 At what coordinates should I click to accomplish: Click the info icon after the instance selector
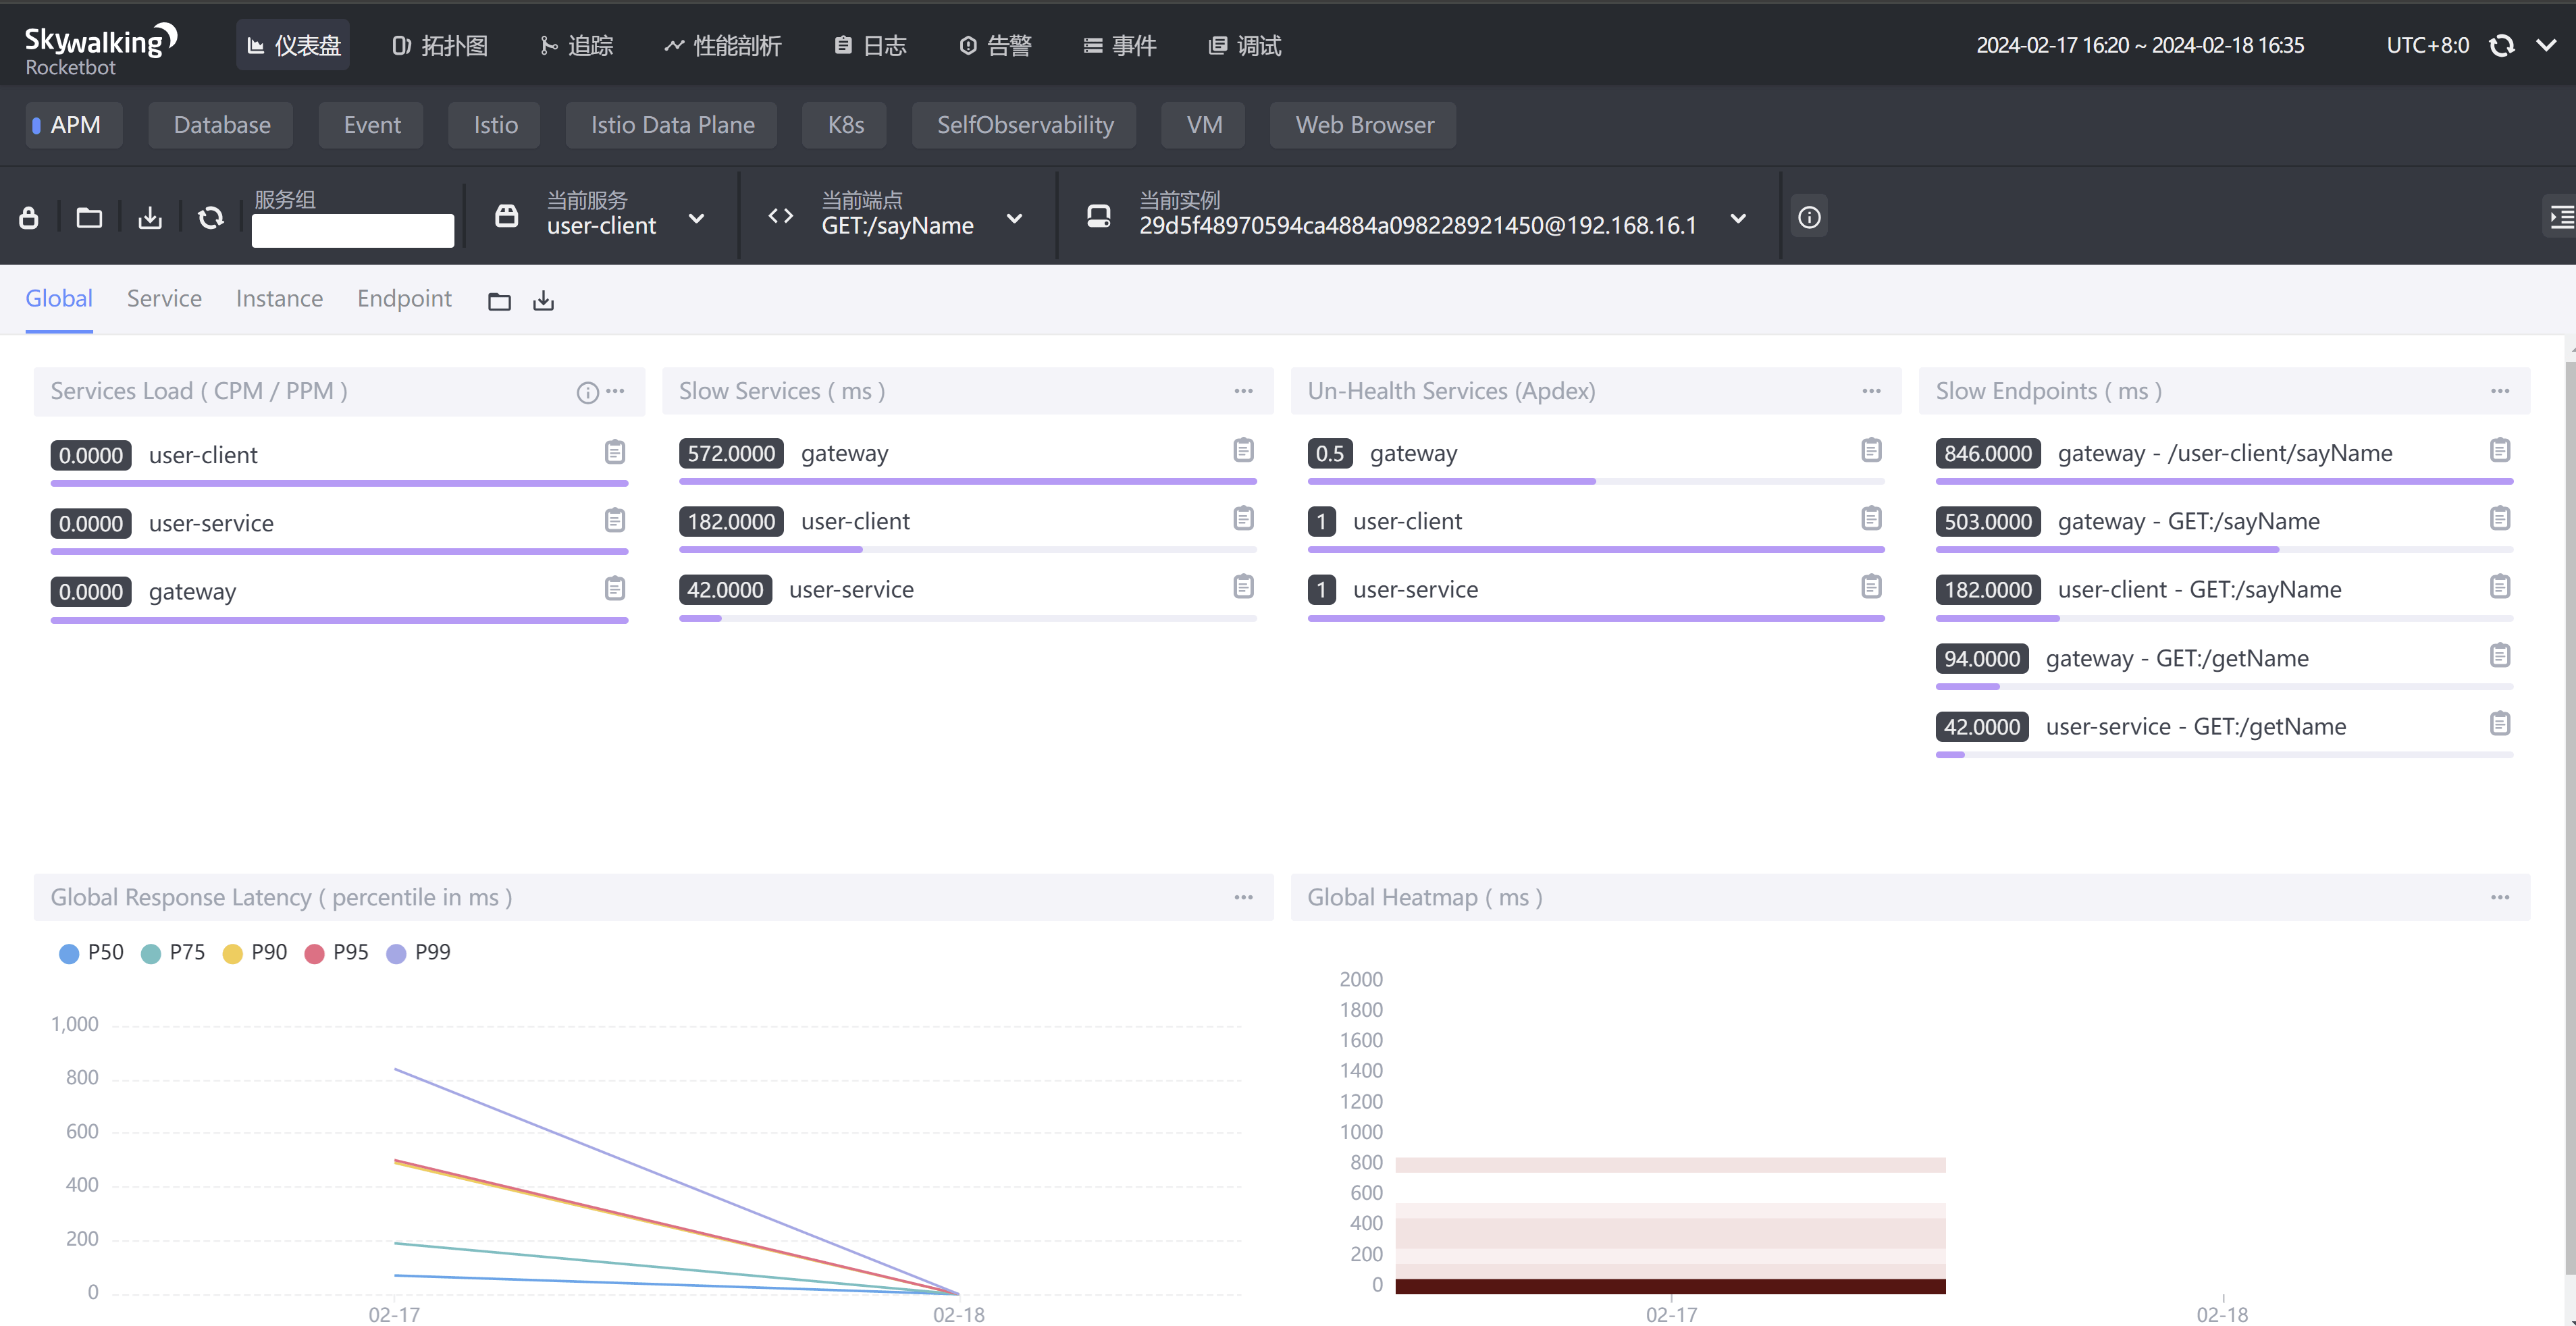point(1809,217)
